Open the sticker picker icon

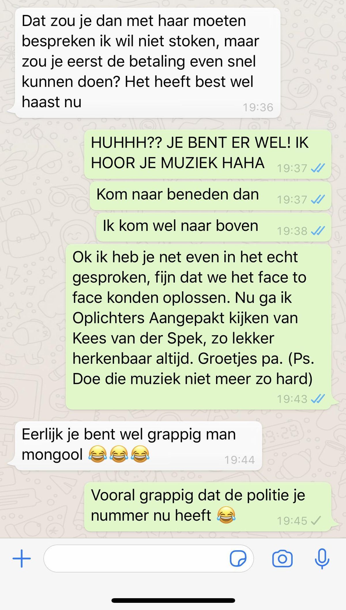tap(238, 559)
